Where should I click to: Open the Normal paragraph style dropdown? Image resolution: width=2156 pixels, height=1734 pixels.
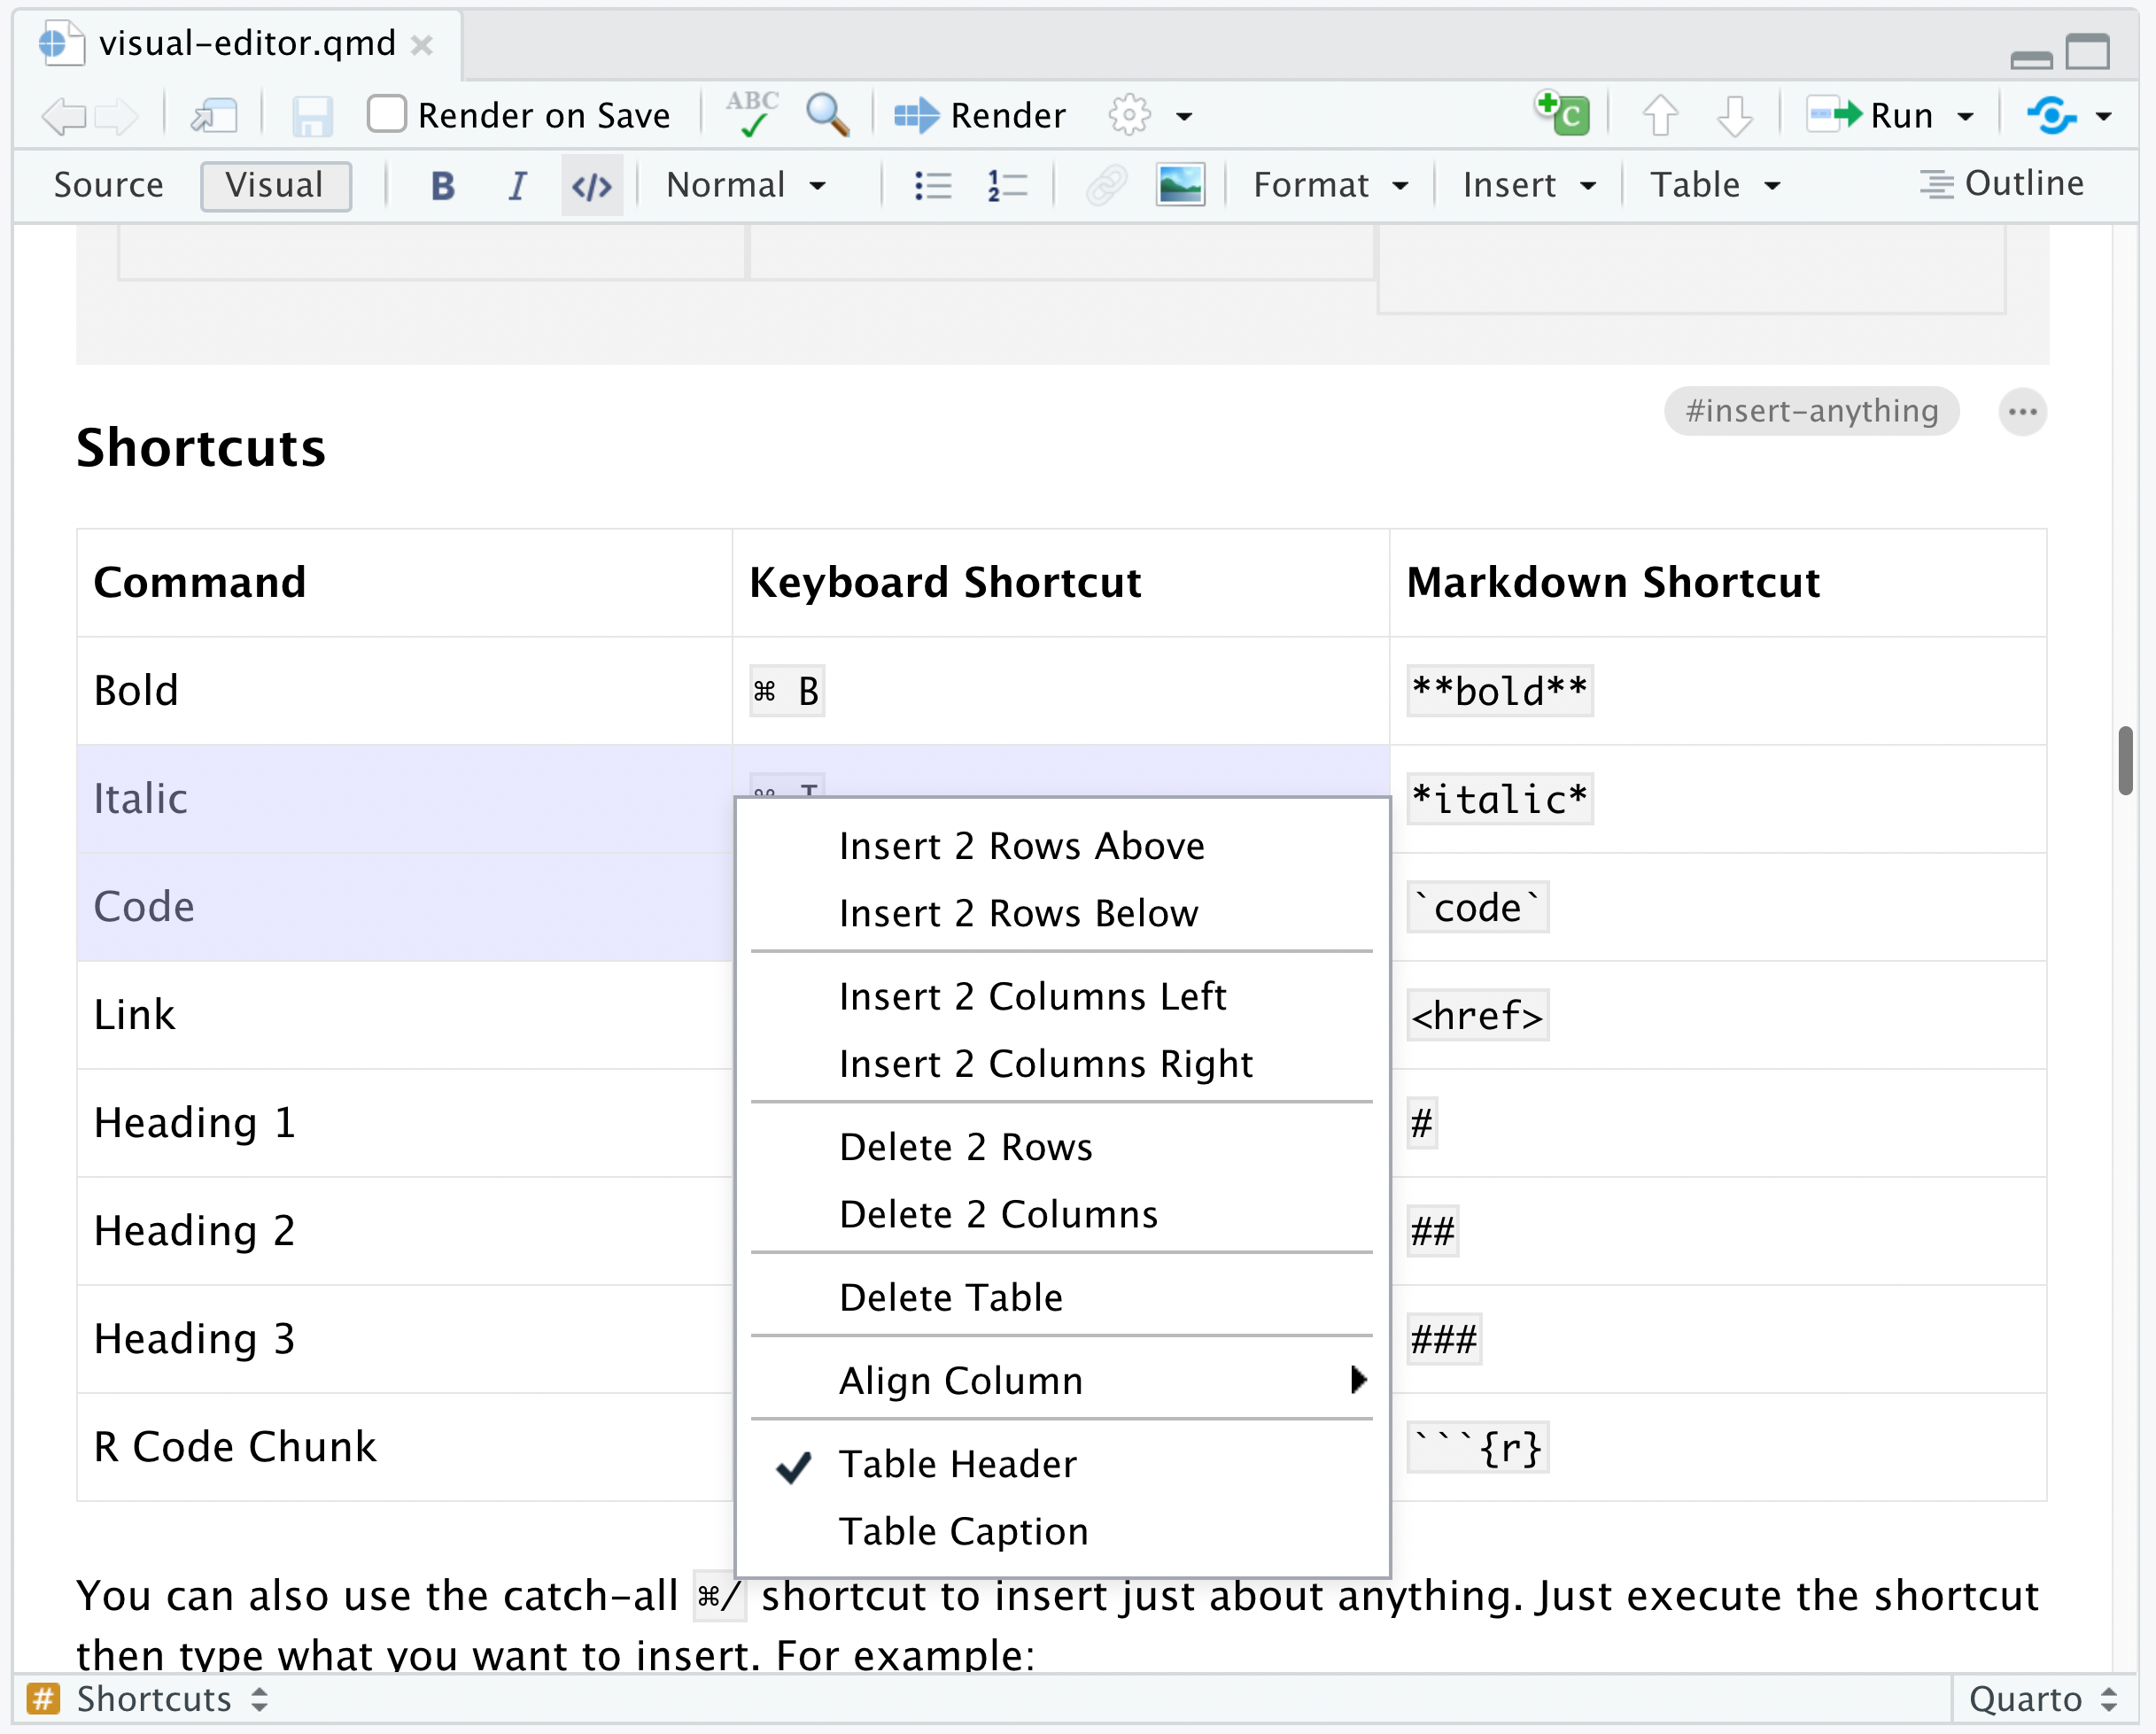746,185
